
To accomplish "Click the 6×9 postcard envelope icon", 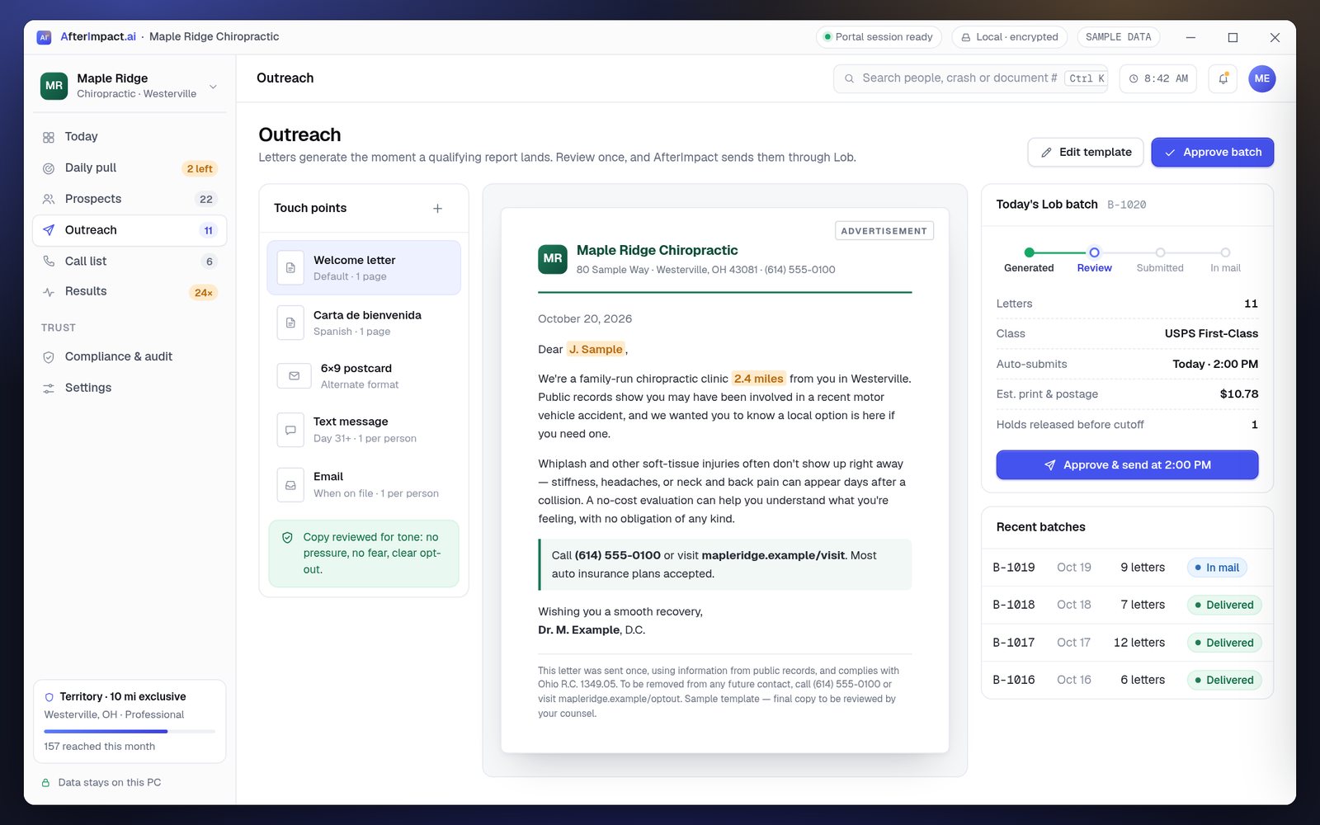I will tap(294, 376).
